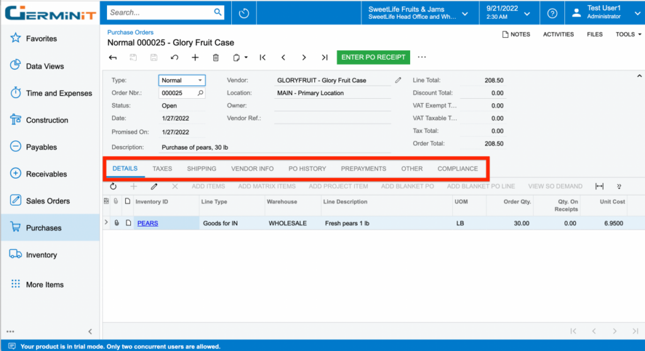The height and width of the screenshot is (351, 645).
Task: Click the add new record plus icon
Action: (x=195, y=57)
